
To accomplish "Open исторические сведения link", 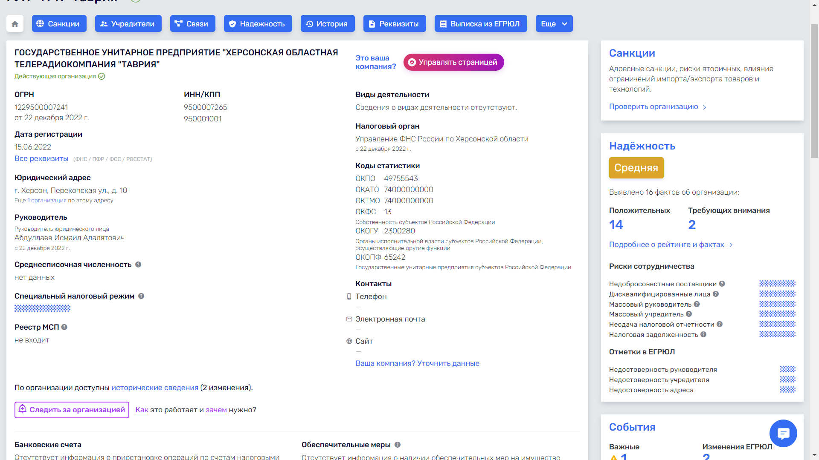I will [x=155, y=388].
